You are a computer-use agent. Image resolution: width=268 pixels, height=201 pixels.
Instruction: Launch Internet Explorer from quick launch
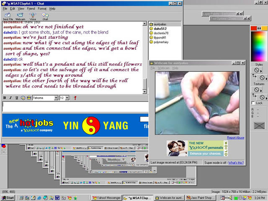tap(39, 198)
